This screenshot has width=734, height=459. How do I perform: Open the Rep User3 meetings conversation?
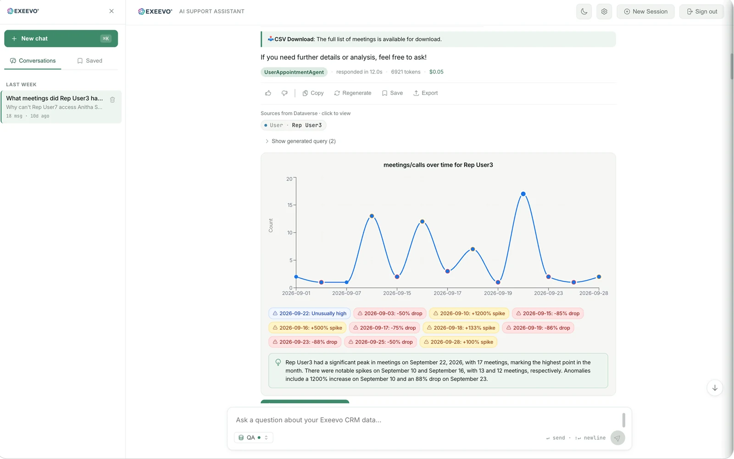pyautogui.click(x=61, y=107)
